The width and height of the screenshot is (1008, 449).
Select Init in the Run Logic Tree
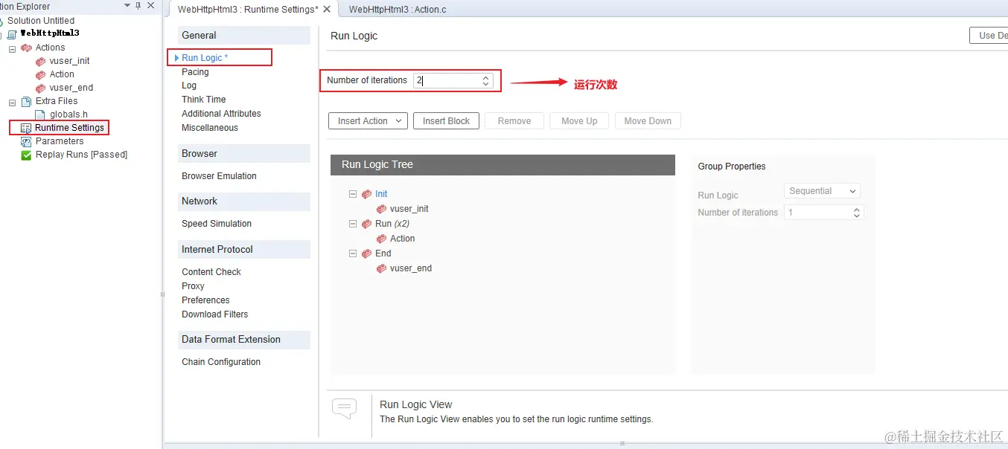tap(381, 194)
